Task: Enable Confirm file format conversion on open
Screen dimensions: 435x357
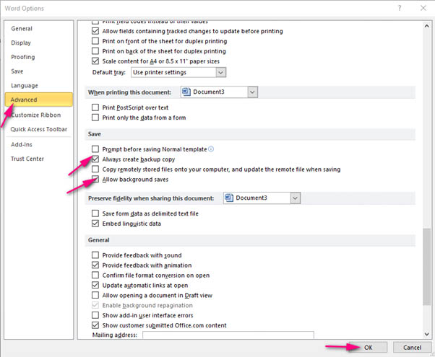Action: [95, 275]
